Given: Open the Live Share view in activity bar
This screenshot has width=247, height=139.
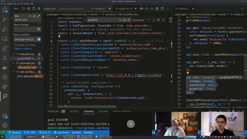Looking at the screenshot, I should click(5, 86).
